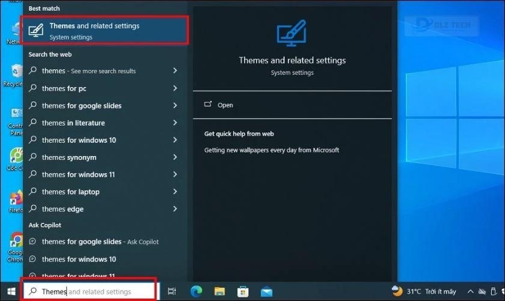Open Microsoft Store from the taskbar
This screenshot has height=301, width=505.
tap(243, 291)
